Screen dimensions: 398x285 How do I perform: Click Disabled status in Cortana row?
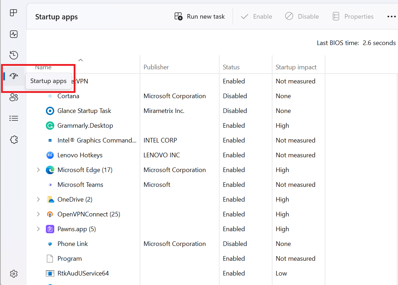[x=235, y=96]
